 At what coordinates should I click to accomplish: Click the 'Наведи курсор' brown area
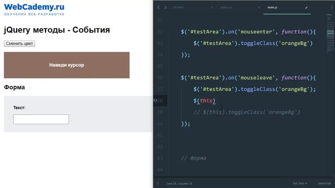pyautogui.click(x=66, y=65)
